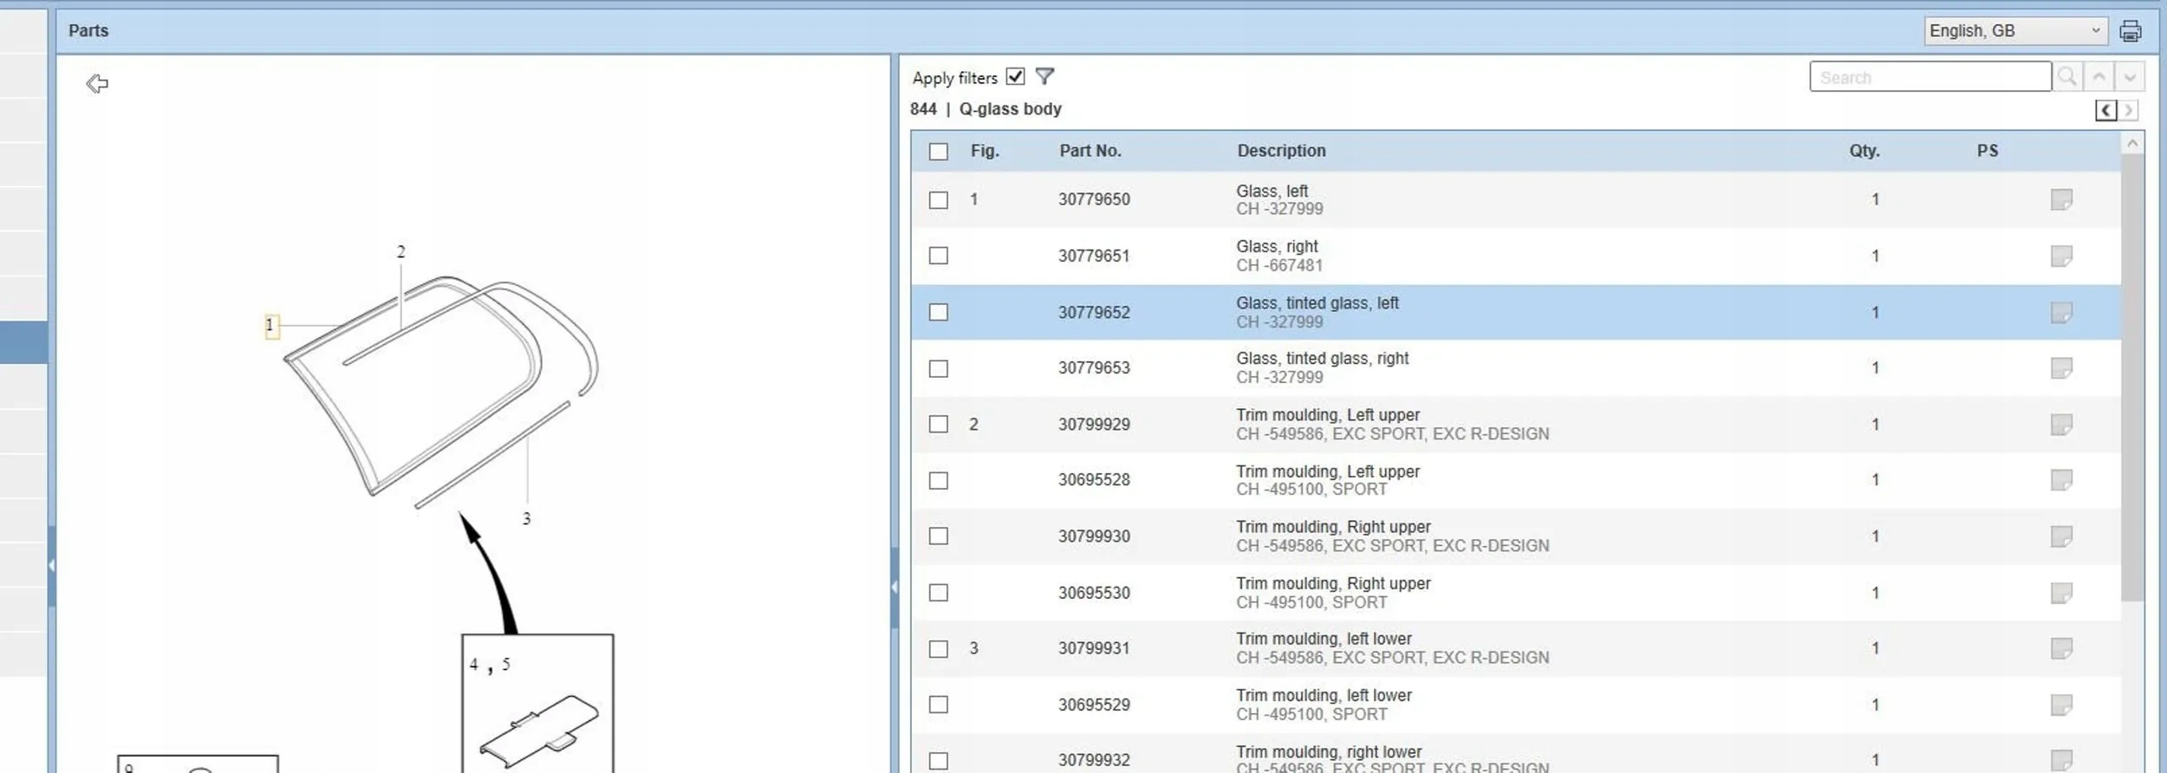Toggle the Apply filters checkbox
This screenshot has height=773, width=2167.
[x=1015, y=77]
